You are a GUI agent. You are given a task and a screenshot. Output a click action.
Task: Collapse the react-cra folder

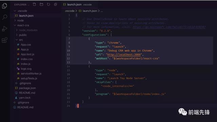23,25
